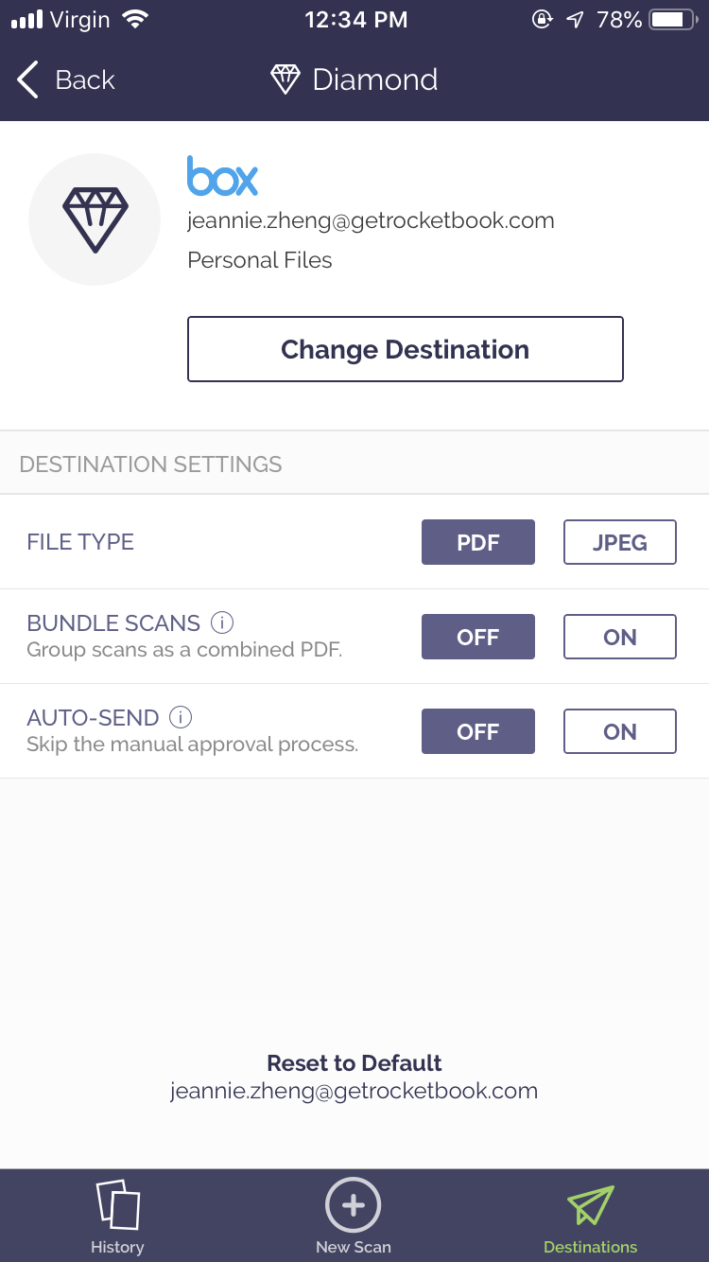Select JPEG file type
The width and height of the screenshot is (709, 1262).
[619, 542]
